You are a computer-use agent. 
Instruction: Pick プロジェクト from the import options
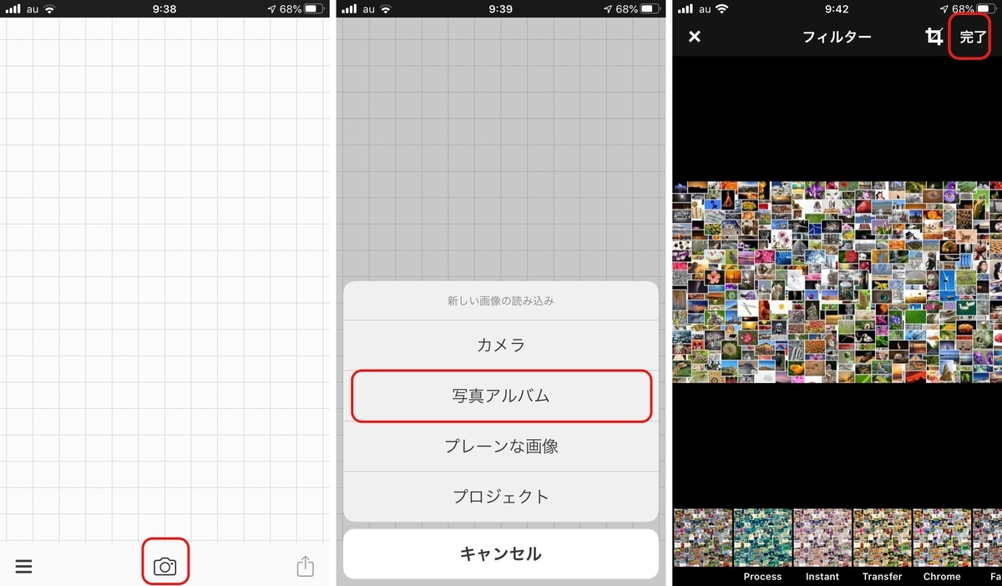tap(500, 496)
